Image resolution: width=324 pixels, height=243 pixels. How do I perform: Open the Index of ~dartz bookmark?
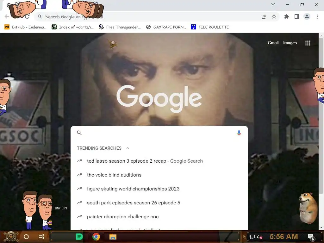[x=73, y=27]
